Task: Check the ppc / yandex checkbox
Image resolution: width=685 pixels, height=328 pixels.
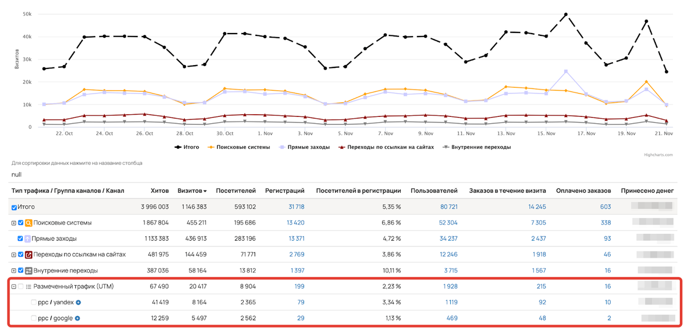Action: click(x=34, y=302)
